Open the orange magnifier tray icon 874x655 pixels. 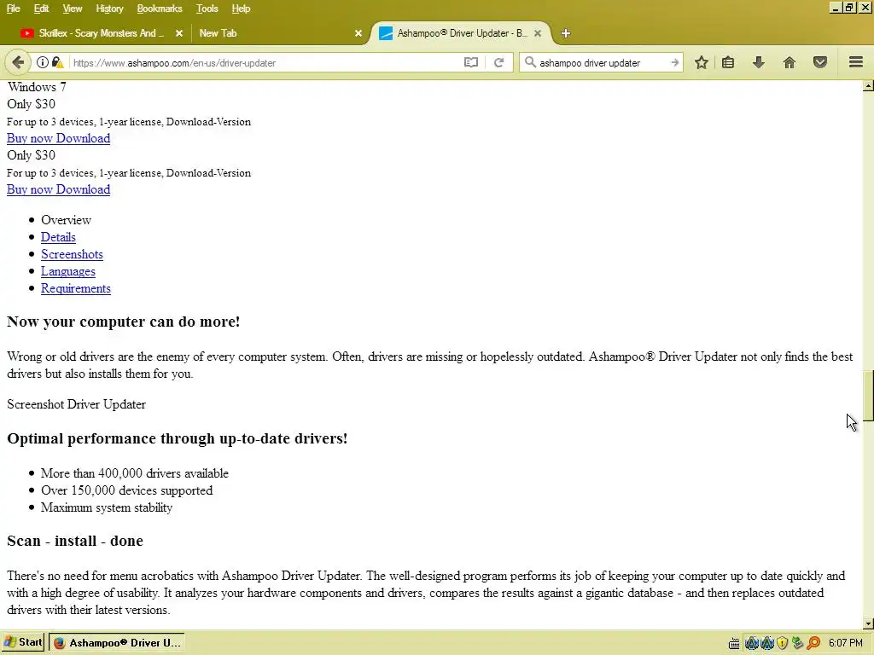pos(813,643)
